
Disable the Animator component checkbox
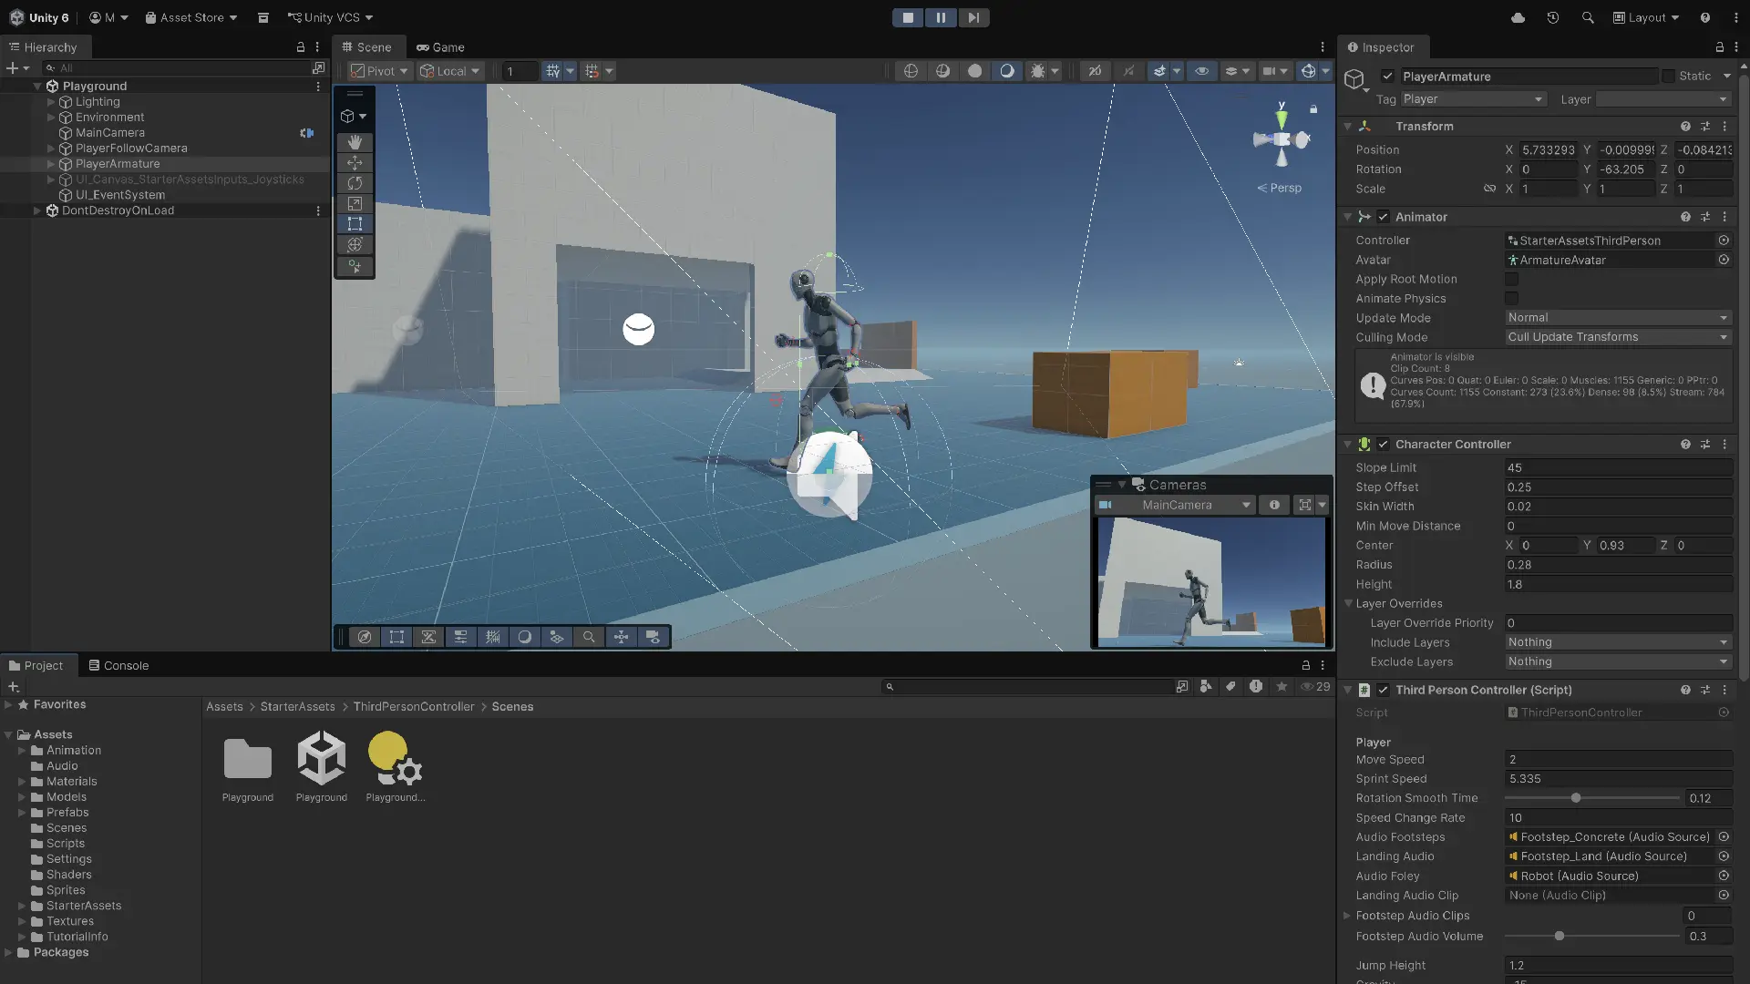[1383, 217]
